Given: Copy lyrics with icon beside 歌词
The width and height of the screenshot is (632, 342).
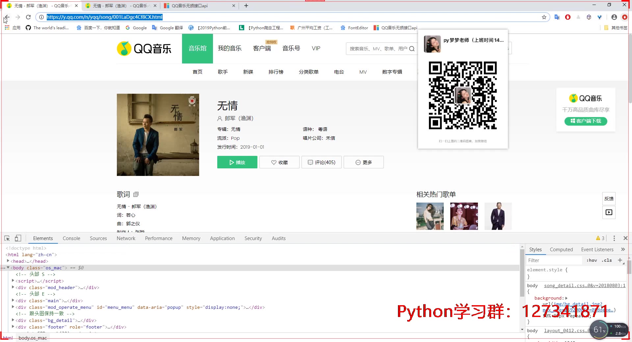Looking at the screenshot, I should pyautogui.click(x=136, y=194).
